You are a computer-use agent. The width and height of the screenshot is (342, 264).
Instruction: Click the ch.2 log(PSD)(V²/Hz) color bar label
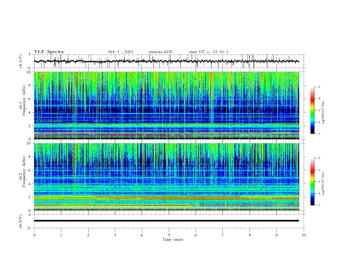tap(323, 184)
